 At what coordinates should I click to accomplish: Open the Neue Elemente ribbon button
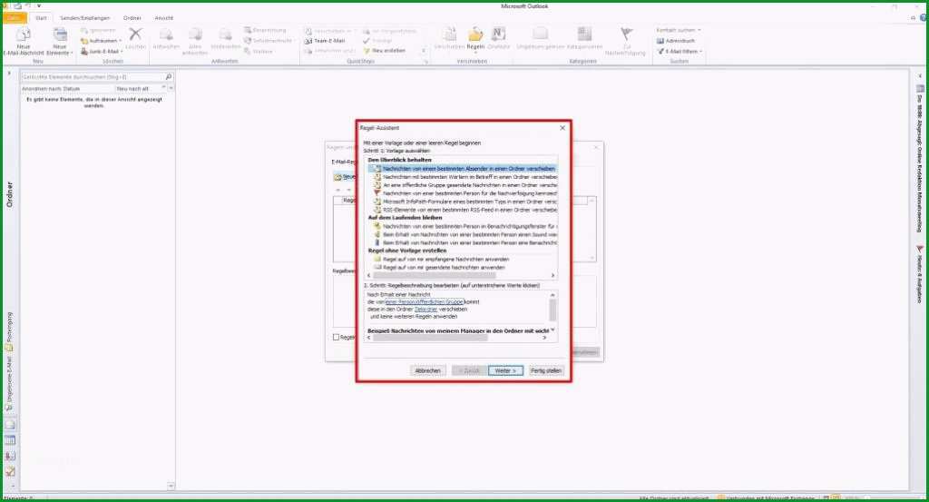(x=59, y=42)
